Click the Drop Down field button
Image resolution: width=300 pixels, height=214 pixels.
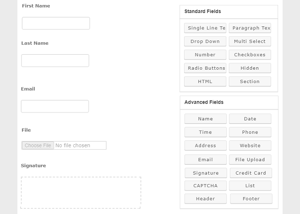click(x=205, y=41)
